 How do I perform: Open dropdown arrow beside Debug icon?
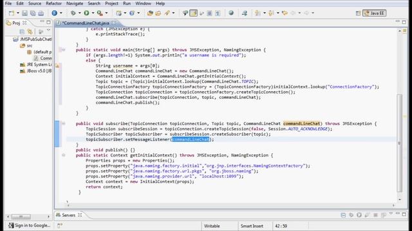coord(80,13)
